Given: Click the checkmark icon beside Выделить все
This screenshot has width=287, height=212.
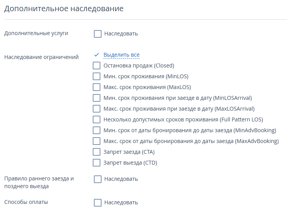Looking at the screenshot, I should pos(97,55).
